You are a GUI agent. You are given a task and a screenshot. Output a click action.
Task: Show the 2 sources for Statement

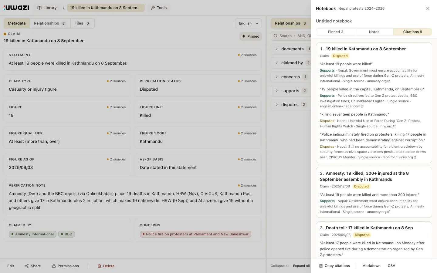(x=247, y=55)
